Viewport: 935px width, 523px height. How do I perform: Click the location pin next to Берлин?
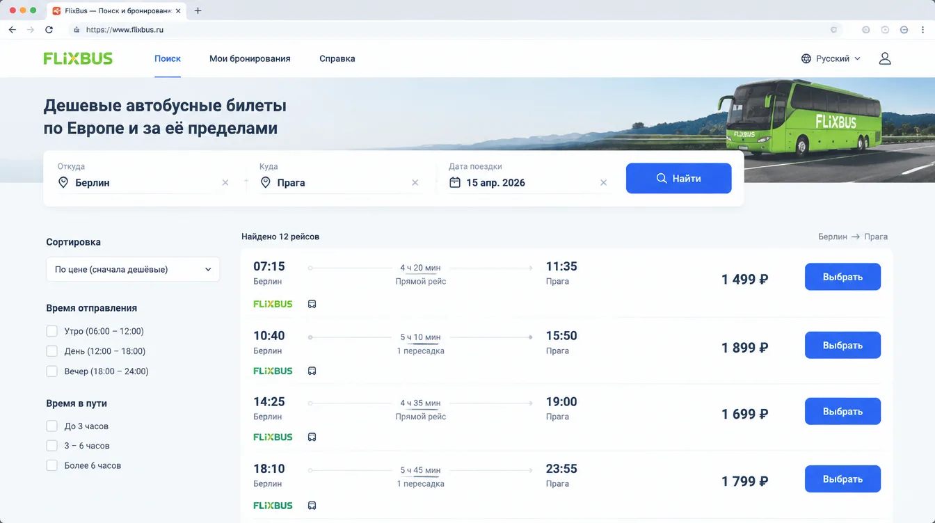pos(63,182)
